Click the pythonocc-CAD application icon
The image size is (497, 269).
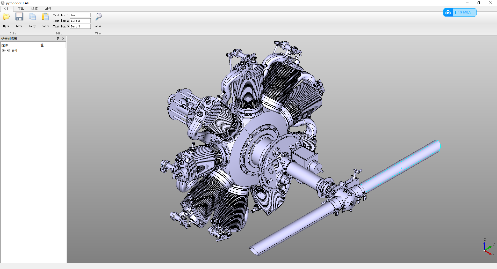[2, 3]
